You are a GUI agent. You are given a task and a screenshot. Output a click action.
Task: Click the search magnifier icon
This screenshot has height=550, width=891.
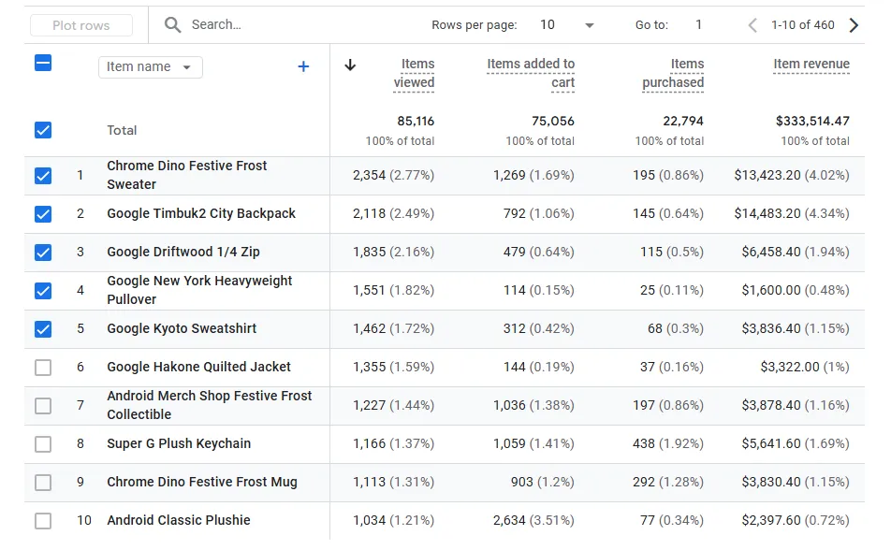[172, 25]
